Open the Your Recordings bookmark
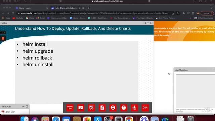This screenshot has height=121, width=215. click(120, 18)
